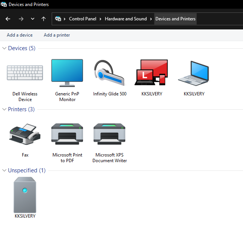
Task: Select the Dell Wireless Device keyboard icon
Action: tap(25, 73)
